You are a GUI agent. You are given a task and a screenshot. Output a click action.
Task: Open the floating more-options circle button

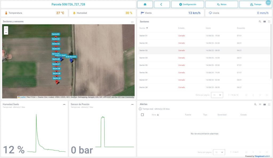click(x=268, y=2)
